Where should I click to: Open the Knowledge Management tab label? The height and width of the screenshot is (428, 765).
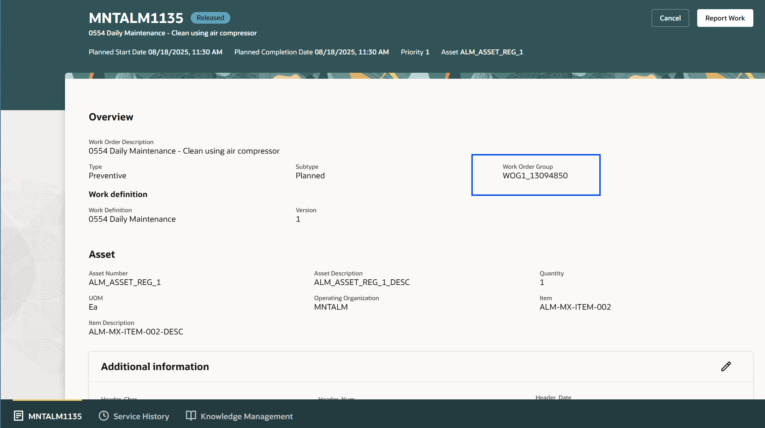tap(247, 416)
